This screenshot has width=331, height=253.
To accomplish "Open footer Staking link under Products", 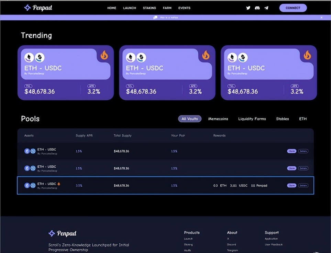I will (x=188, y=244).
